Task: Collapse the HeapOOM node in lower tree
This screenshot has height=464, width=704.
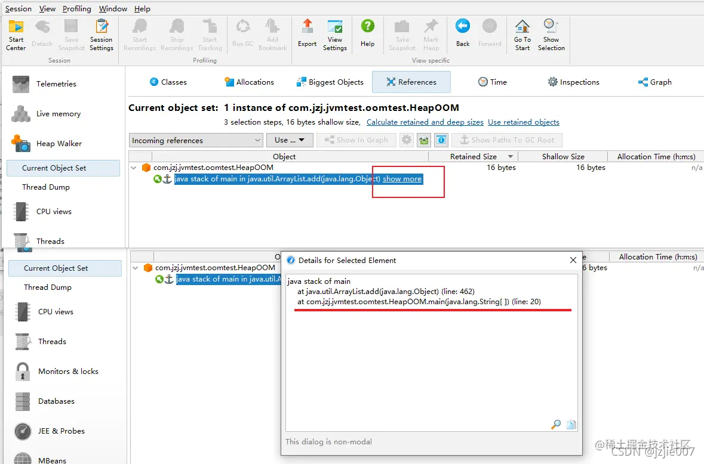Action: point(136,268)
